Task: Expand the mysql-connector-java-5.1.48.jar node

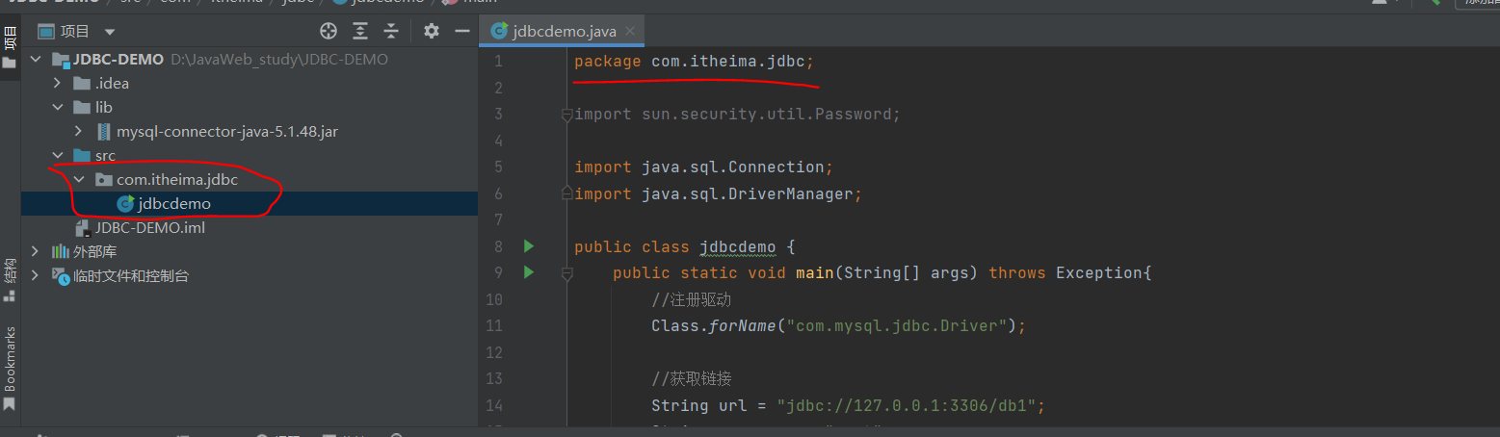Action: [79, 132]
